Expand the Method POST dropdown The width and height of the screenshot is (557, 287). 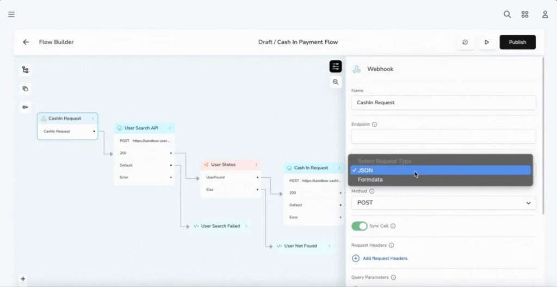tap(443, 203)
